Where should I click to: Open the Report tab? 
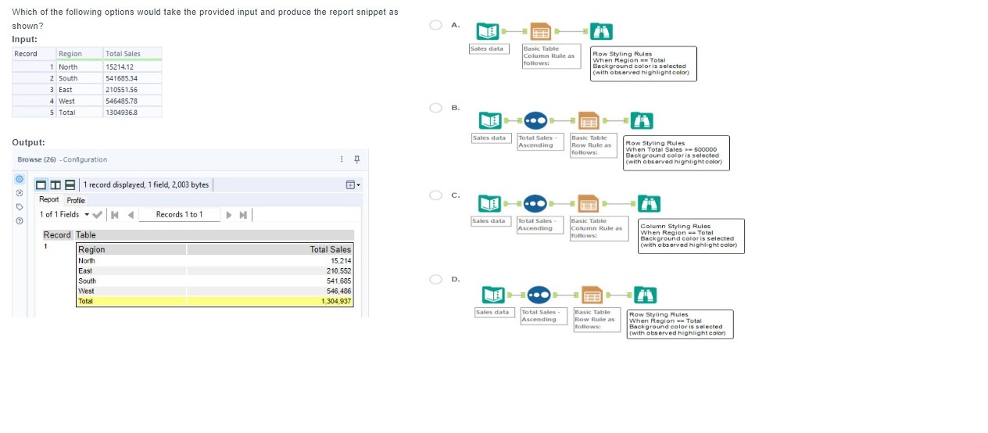[x=48, y=200]
